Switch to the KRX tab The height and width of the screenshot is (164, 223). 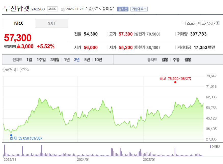pos(19,23)
